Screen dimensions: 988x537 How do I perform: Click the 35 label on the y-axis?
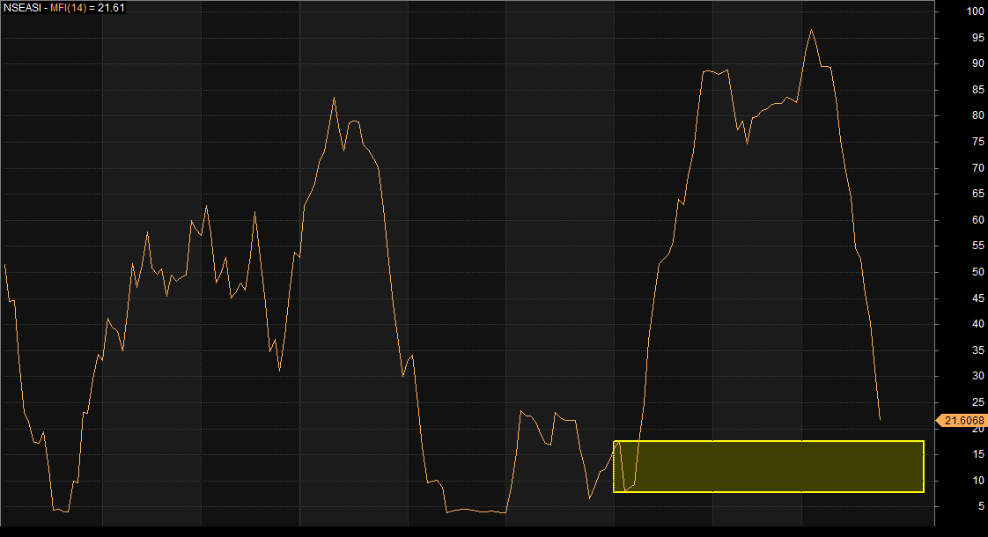(978, 350)
